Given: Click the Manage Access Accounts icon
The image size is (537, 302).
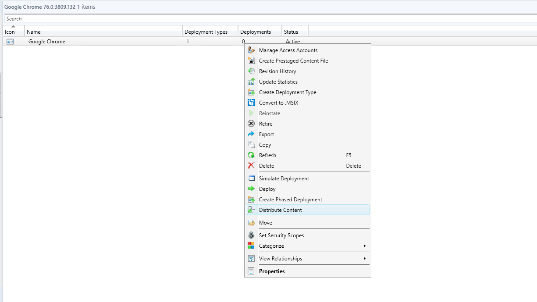Looking at the screenshot, I should [251, 50].
